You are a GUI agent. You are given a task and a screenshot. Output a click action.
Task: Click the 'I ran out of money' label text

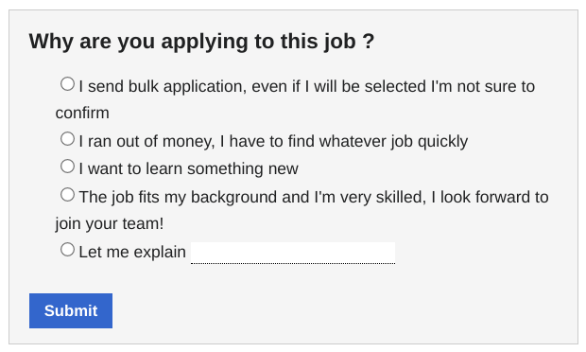click(x=273, y=141)
